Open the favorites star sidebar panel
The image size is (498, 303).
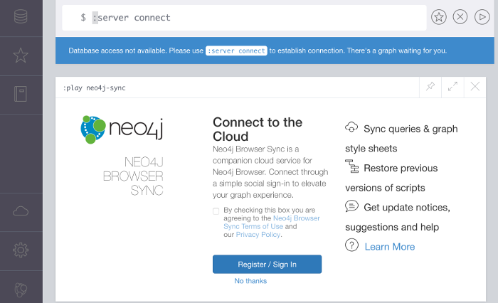(21, 55)
